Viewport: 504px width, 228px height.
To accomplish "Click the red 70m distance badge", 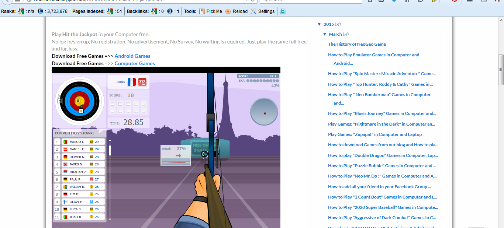I will click(x=142, y=82).
